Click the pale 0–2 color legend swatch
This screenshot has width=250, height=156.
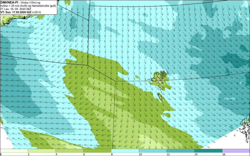point(14,151)
